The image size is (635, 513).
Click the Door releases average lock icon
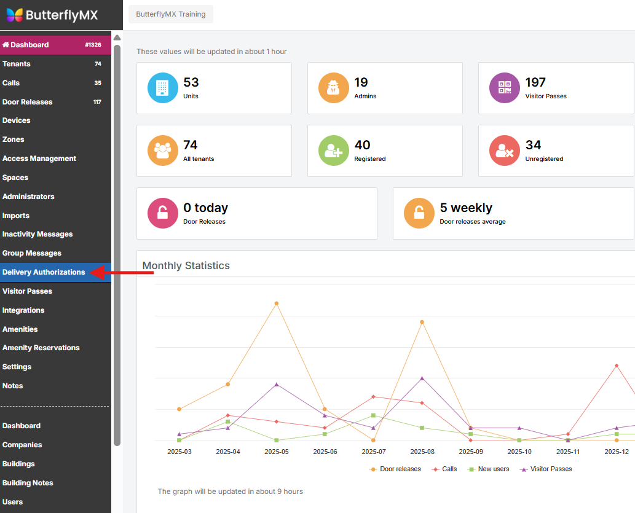(419, 213)
